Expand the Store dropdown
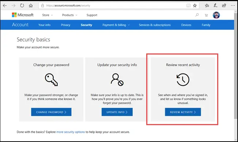Image resolution: width=238 pixels, height=142 pixels. 48,15
